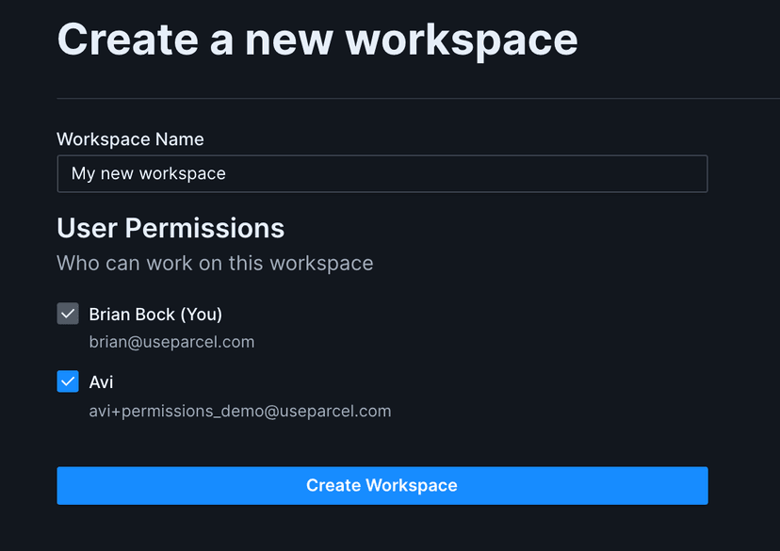Screen dimensions: 780x551
Task: Click avi+permissions_demo@useparcel.com email text
Action: 239,411
